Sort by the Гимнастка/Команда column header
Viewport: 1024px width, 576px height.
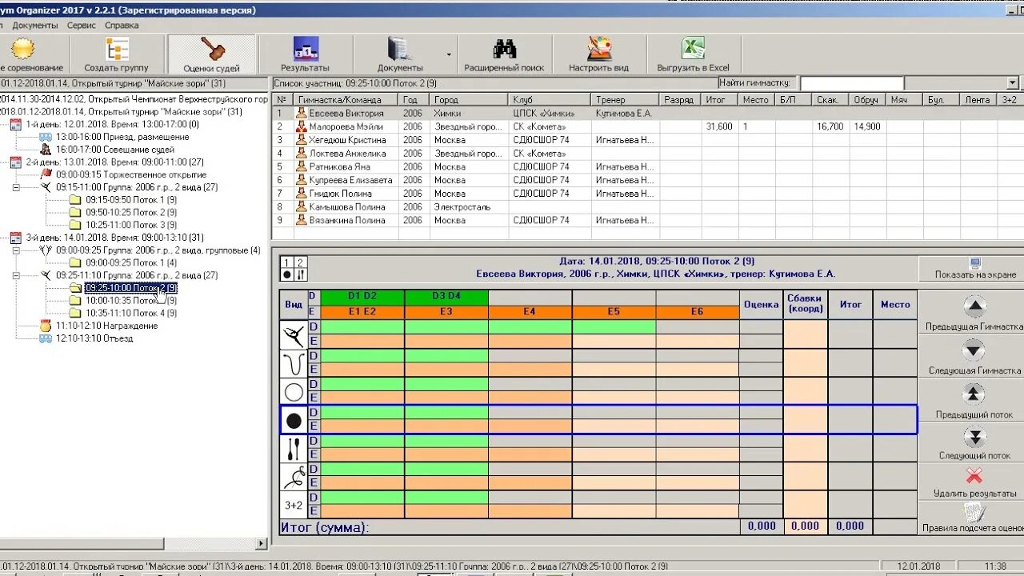[x=347, y=100]
